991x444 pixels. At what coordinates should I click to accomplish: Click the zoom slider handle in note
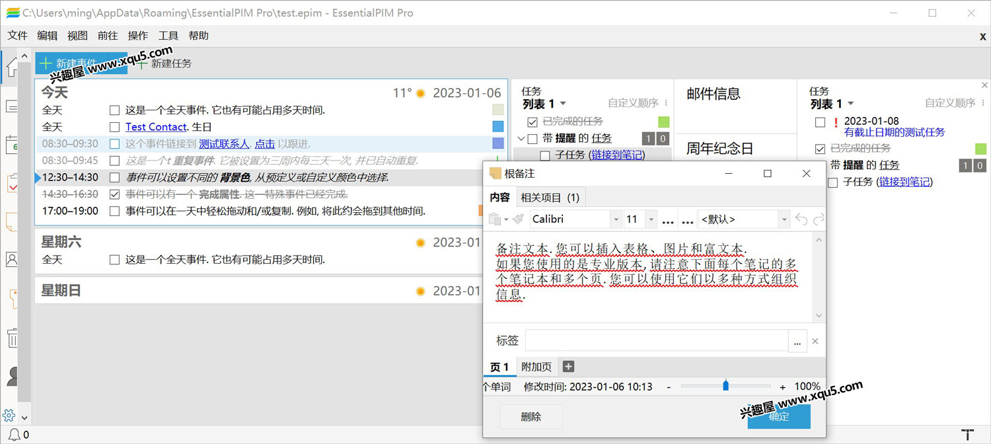point(725,385)
